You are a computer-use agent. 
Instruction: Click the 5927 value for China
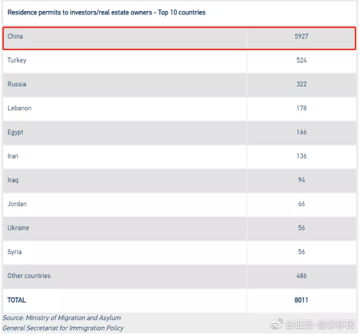(301, 37)
